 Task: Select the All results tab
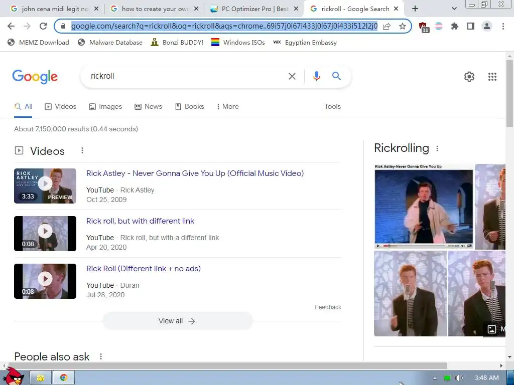pyautogui.click(x=23, y=106)
